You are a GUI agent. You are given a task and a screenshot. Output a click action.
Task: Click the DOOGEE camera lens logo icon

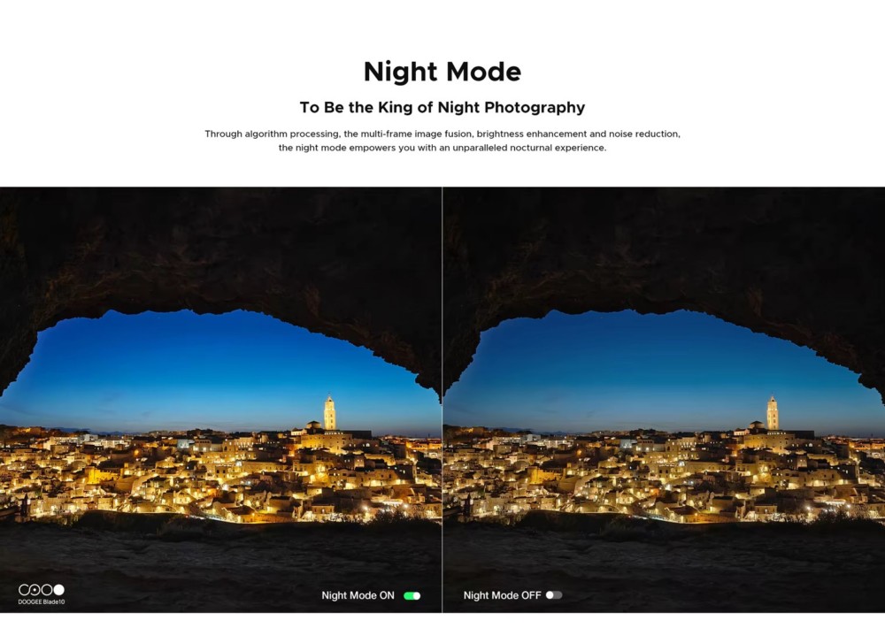(42, 590)
